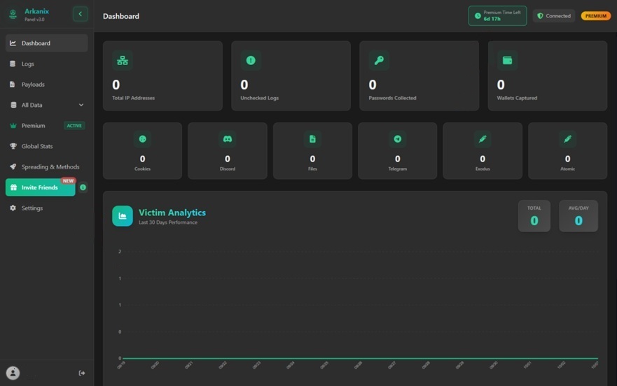Go to the Logs section
617x386 pixels.
(28, 64)
